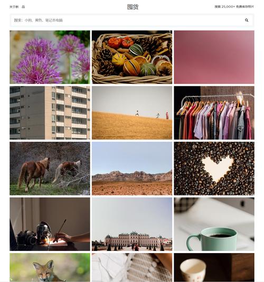264x282 pixels.
Task: Click the 囤货 site logo title
Action: (133, 7)
